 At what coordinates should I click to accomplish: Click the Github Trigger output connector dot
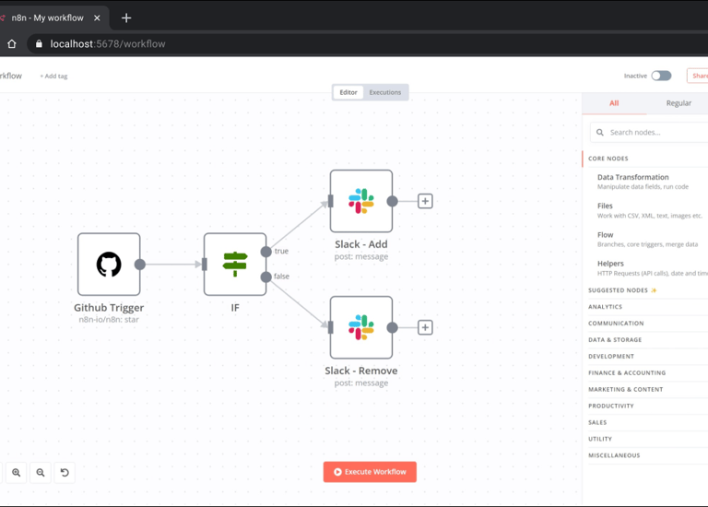[140, 265]
